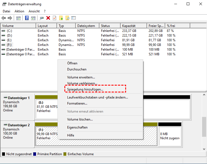207x164 pixels.
Task: Select the Datenträger 2 disk label panel
Action: point(17,134)
